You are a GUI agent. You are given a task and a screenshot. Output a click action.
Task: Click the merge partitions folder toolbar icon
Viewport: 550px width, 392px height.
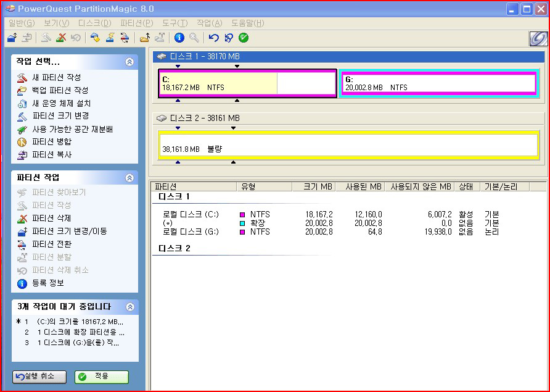tap(144, 38)
